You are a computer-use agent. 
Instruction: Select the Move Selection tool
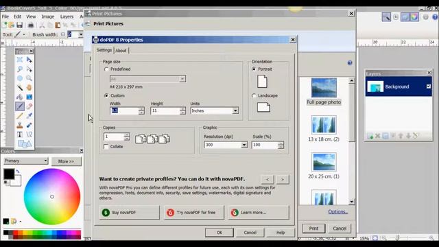(29, 69)
